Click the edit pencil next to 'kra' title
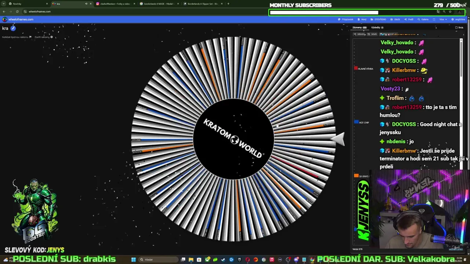Viewport: 470px width, 264px height. coord(13,28)
